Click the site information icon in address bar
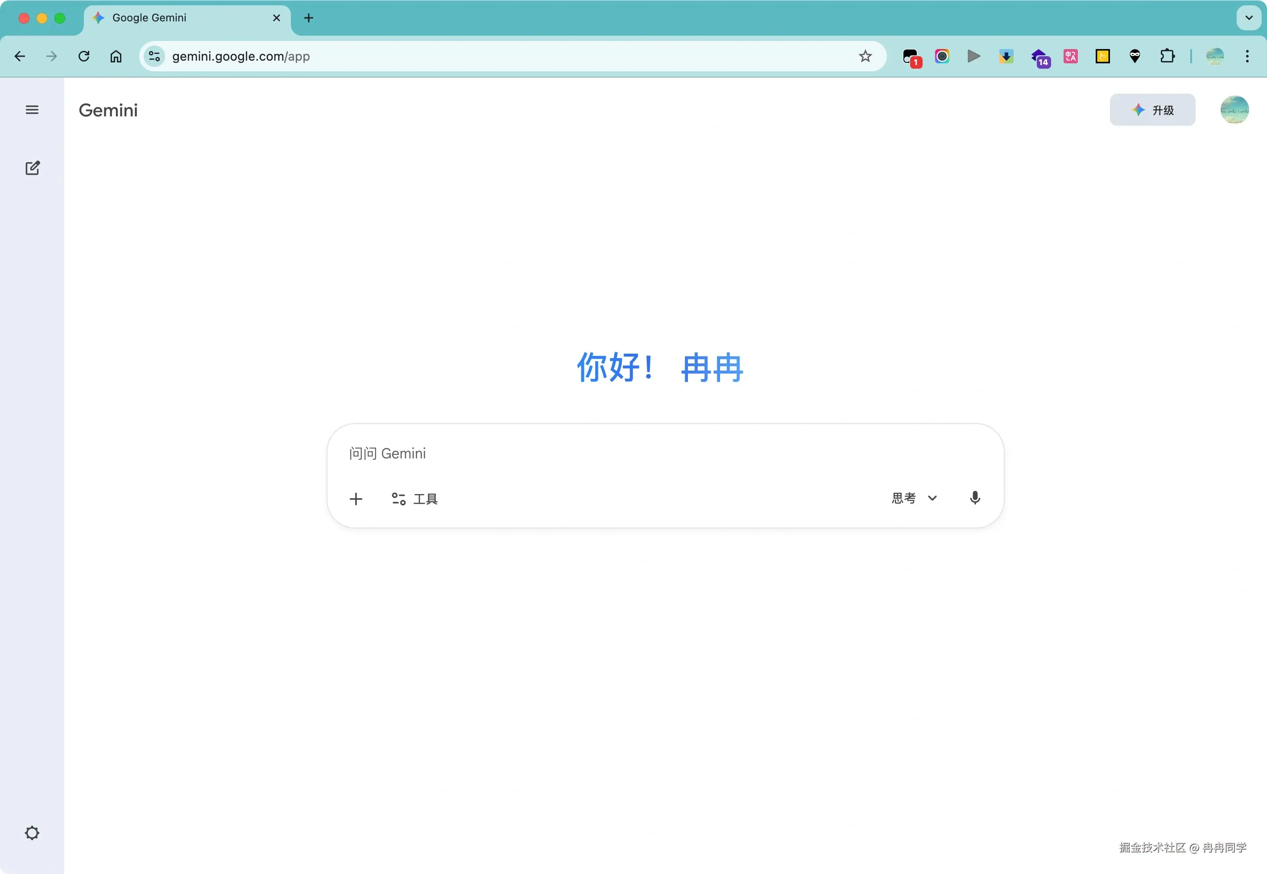Image resolution: width=1267 pixels, height=874 pixels. click(x=154, y=56)
